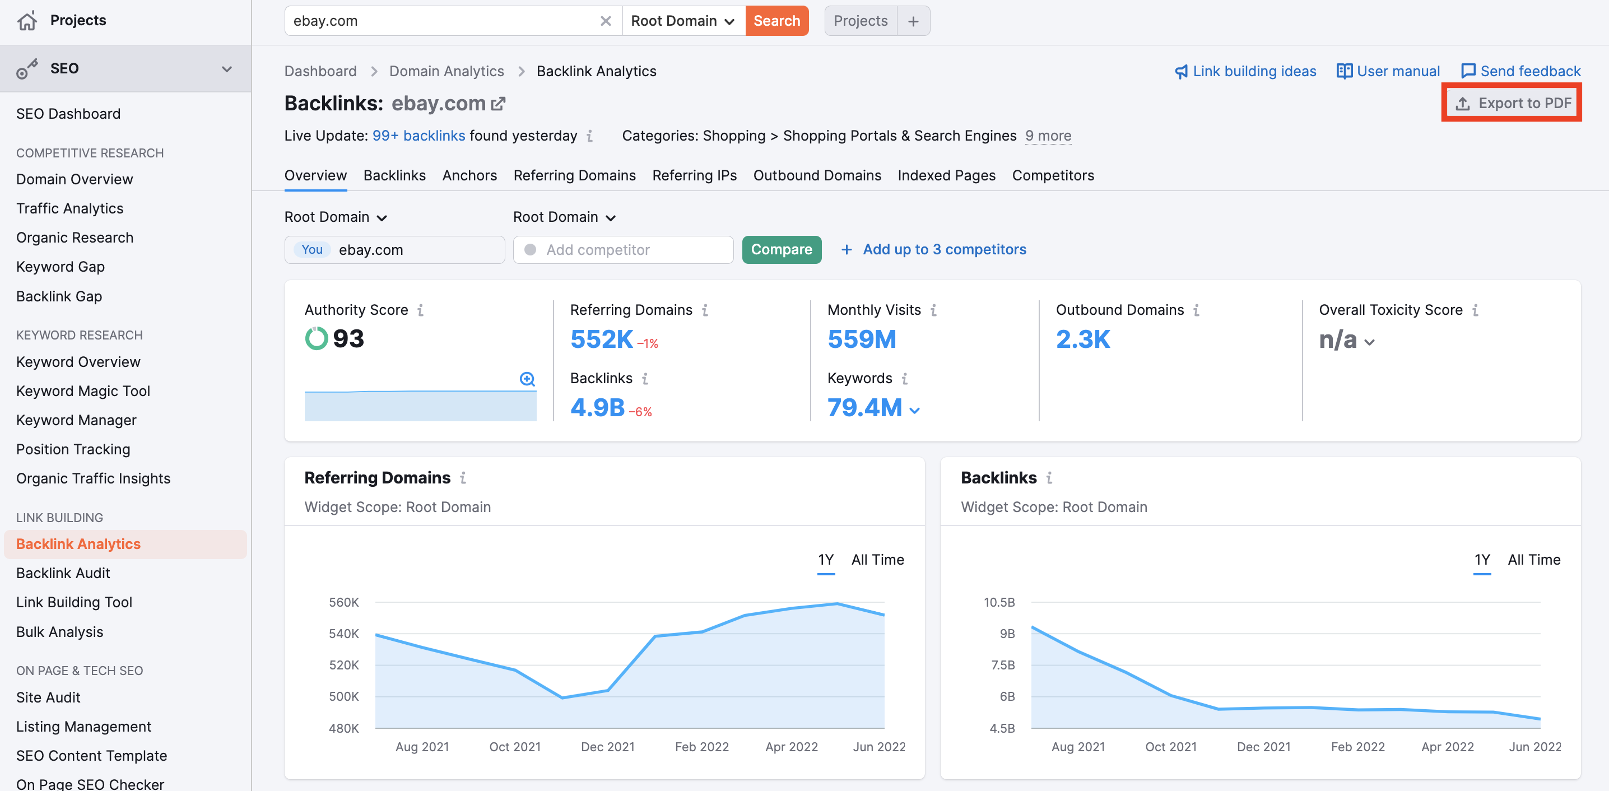The height and width of the screenshot is (791, 1609).
Task: Zoom the Authority Score trend chart
Action: point(527,379)
